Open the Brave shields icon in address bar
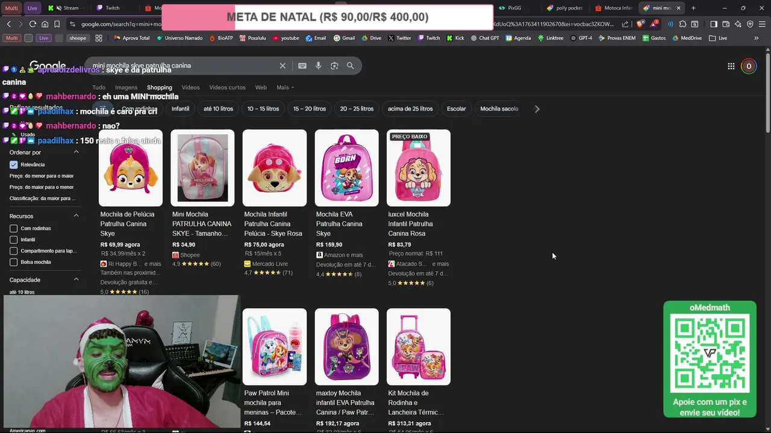 pos(640,24)
